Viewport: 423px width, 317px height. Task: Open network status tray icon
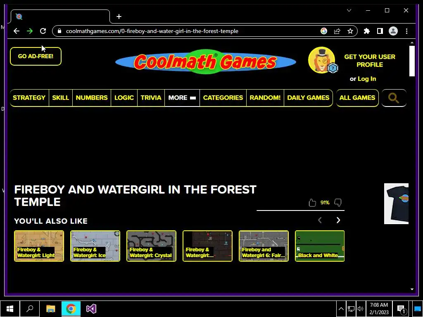click(x=351, y=309)
